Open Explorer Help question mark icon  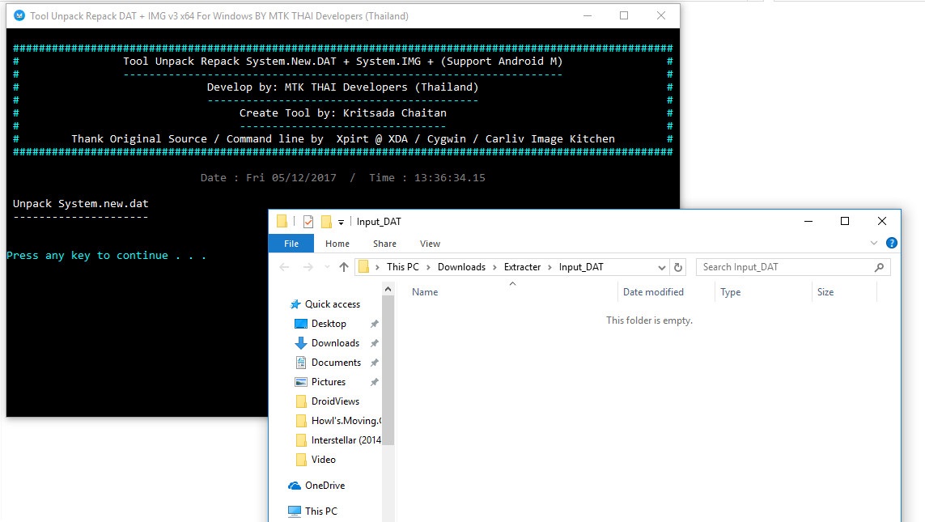891,243
